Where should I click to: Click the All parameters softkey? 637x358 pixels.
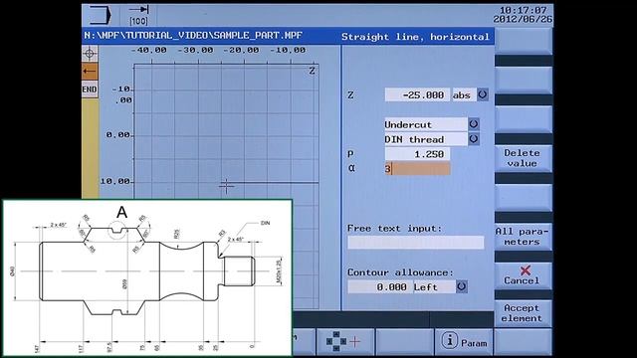point(523,237)
